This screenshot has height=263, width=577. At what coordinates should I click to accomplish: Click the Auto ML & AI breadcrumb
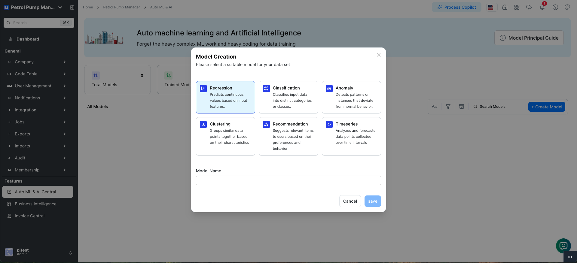161,7
